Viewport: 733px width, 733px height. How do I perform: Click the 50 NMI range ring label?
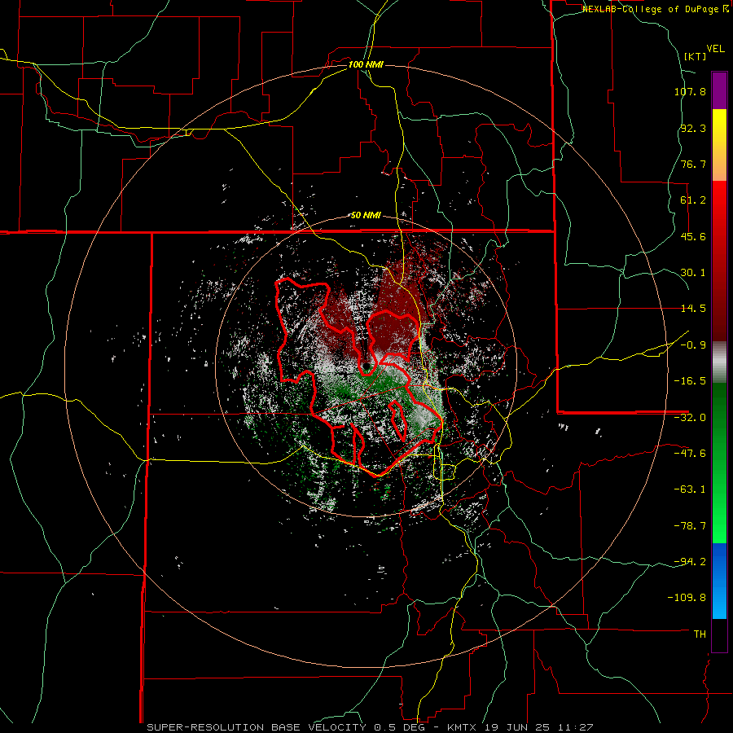tap(366, 216)
